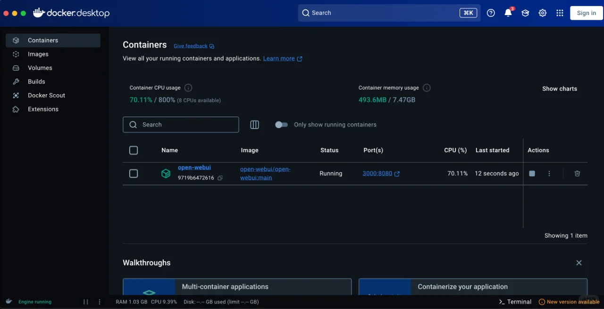This screenshot has width=604, height=309.
Task: Open the open-webui/open-webui:main image link
Action: (265, 173)
